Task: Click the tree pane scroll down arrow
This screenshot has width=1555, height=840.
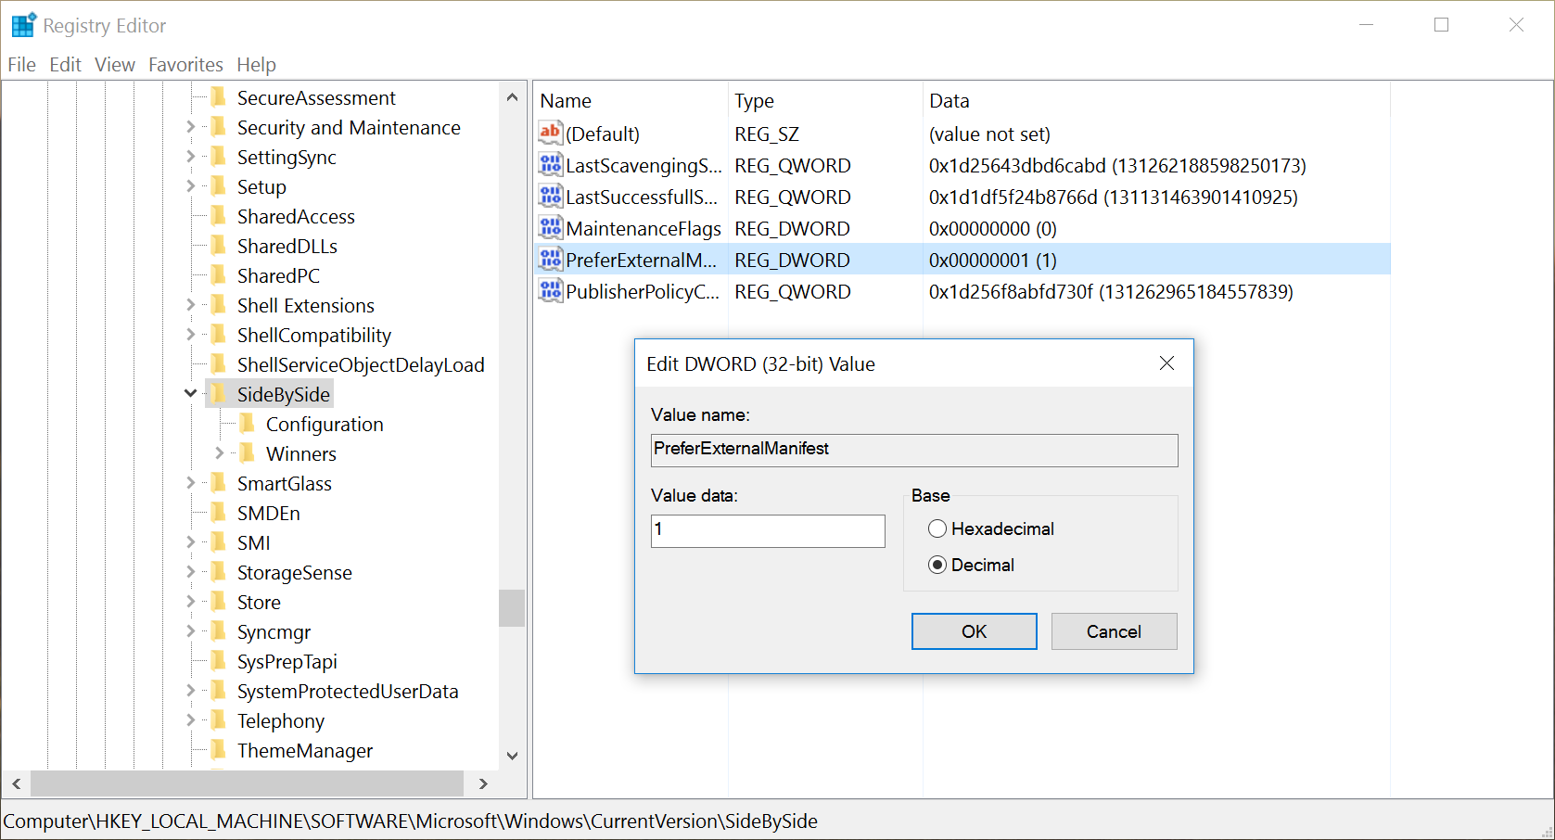Action: [512, 756]
